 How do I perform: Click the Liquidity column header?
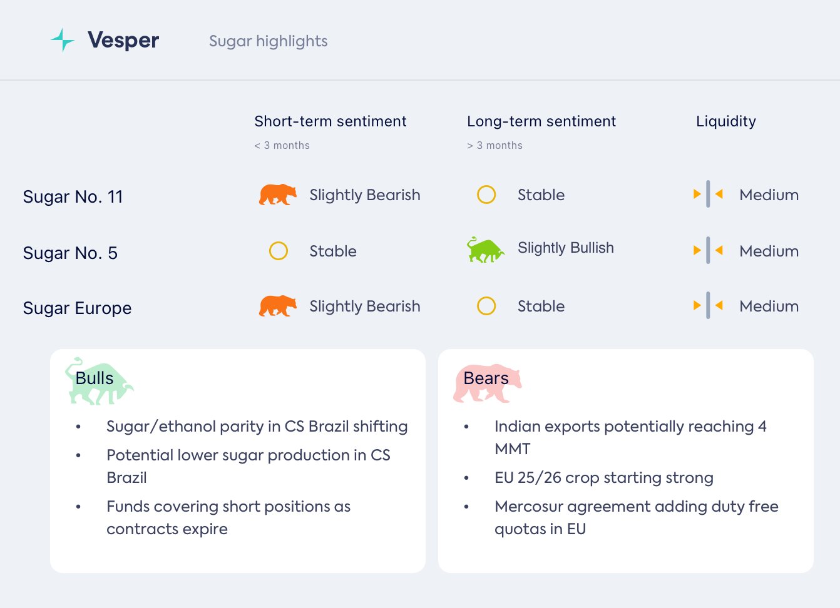pyautogui.click(x=725, y=121)
